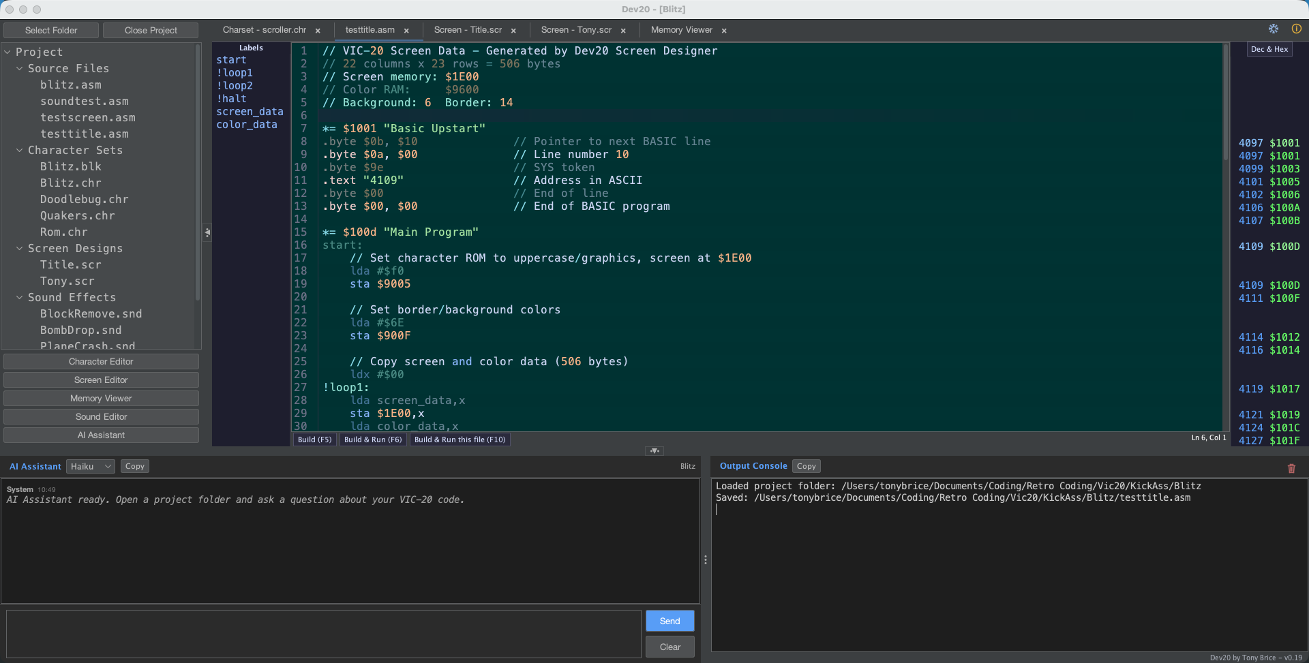The width and height of the screenshot is (1309, 663).
Task: Click the AI Assistant message input box
Action: point(323,633)
